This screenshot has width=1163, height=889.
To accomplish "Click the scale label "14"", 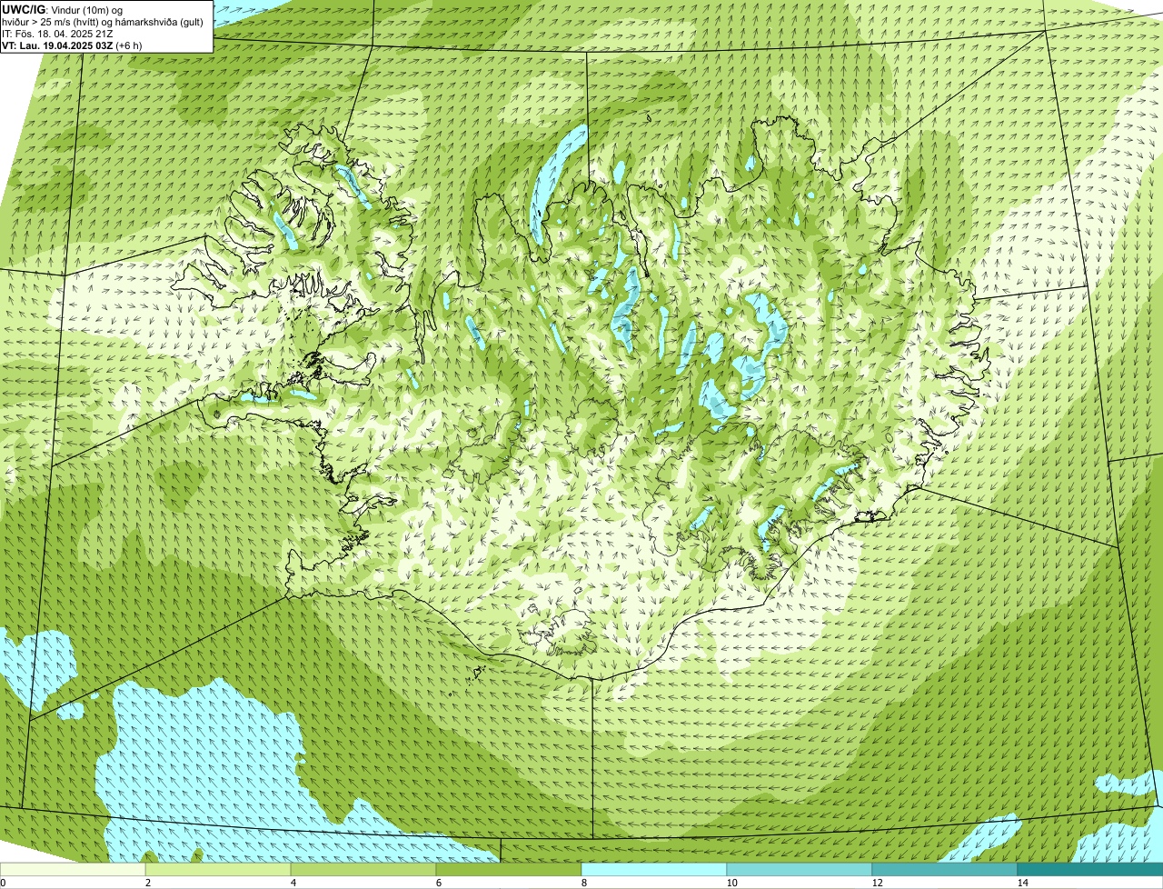I will [x=1022, y=883].
